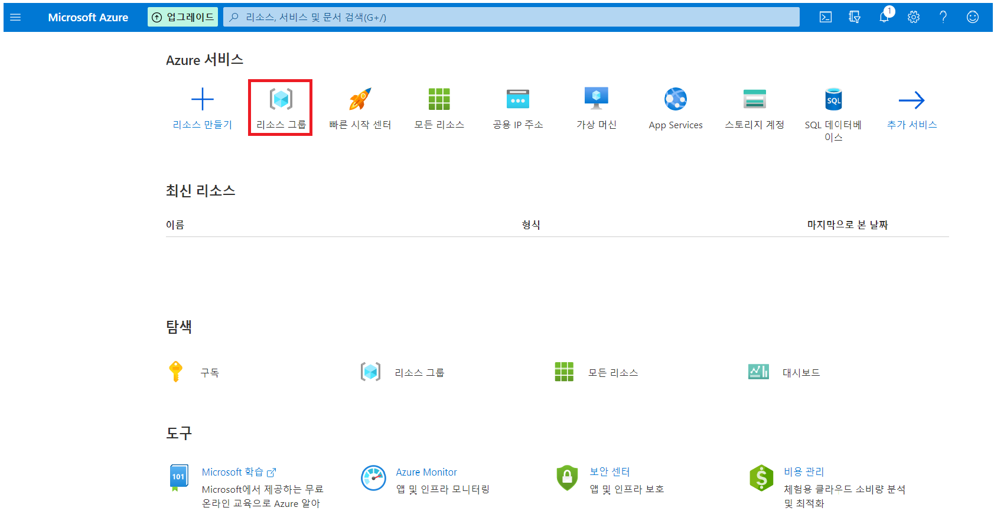Click the 추가 서비스 text label
Screen dimensions: 994x514
pyautogui.click(x=912, y=125)
